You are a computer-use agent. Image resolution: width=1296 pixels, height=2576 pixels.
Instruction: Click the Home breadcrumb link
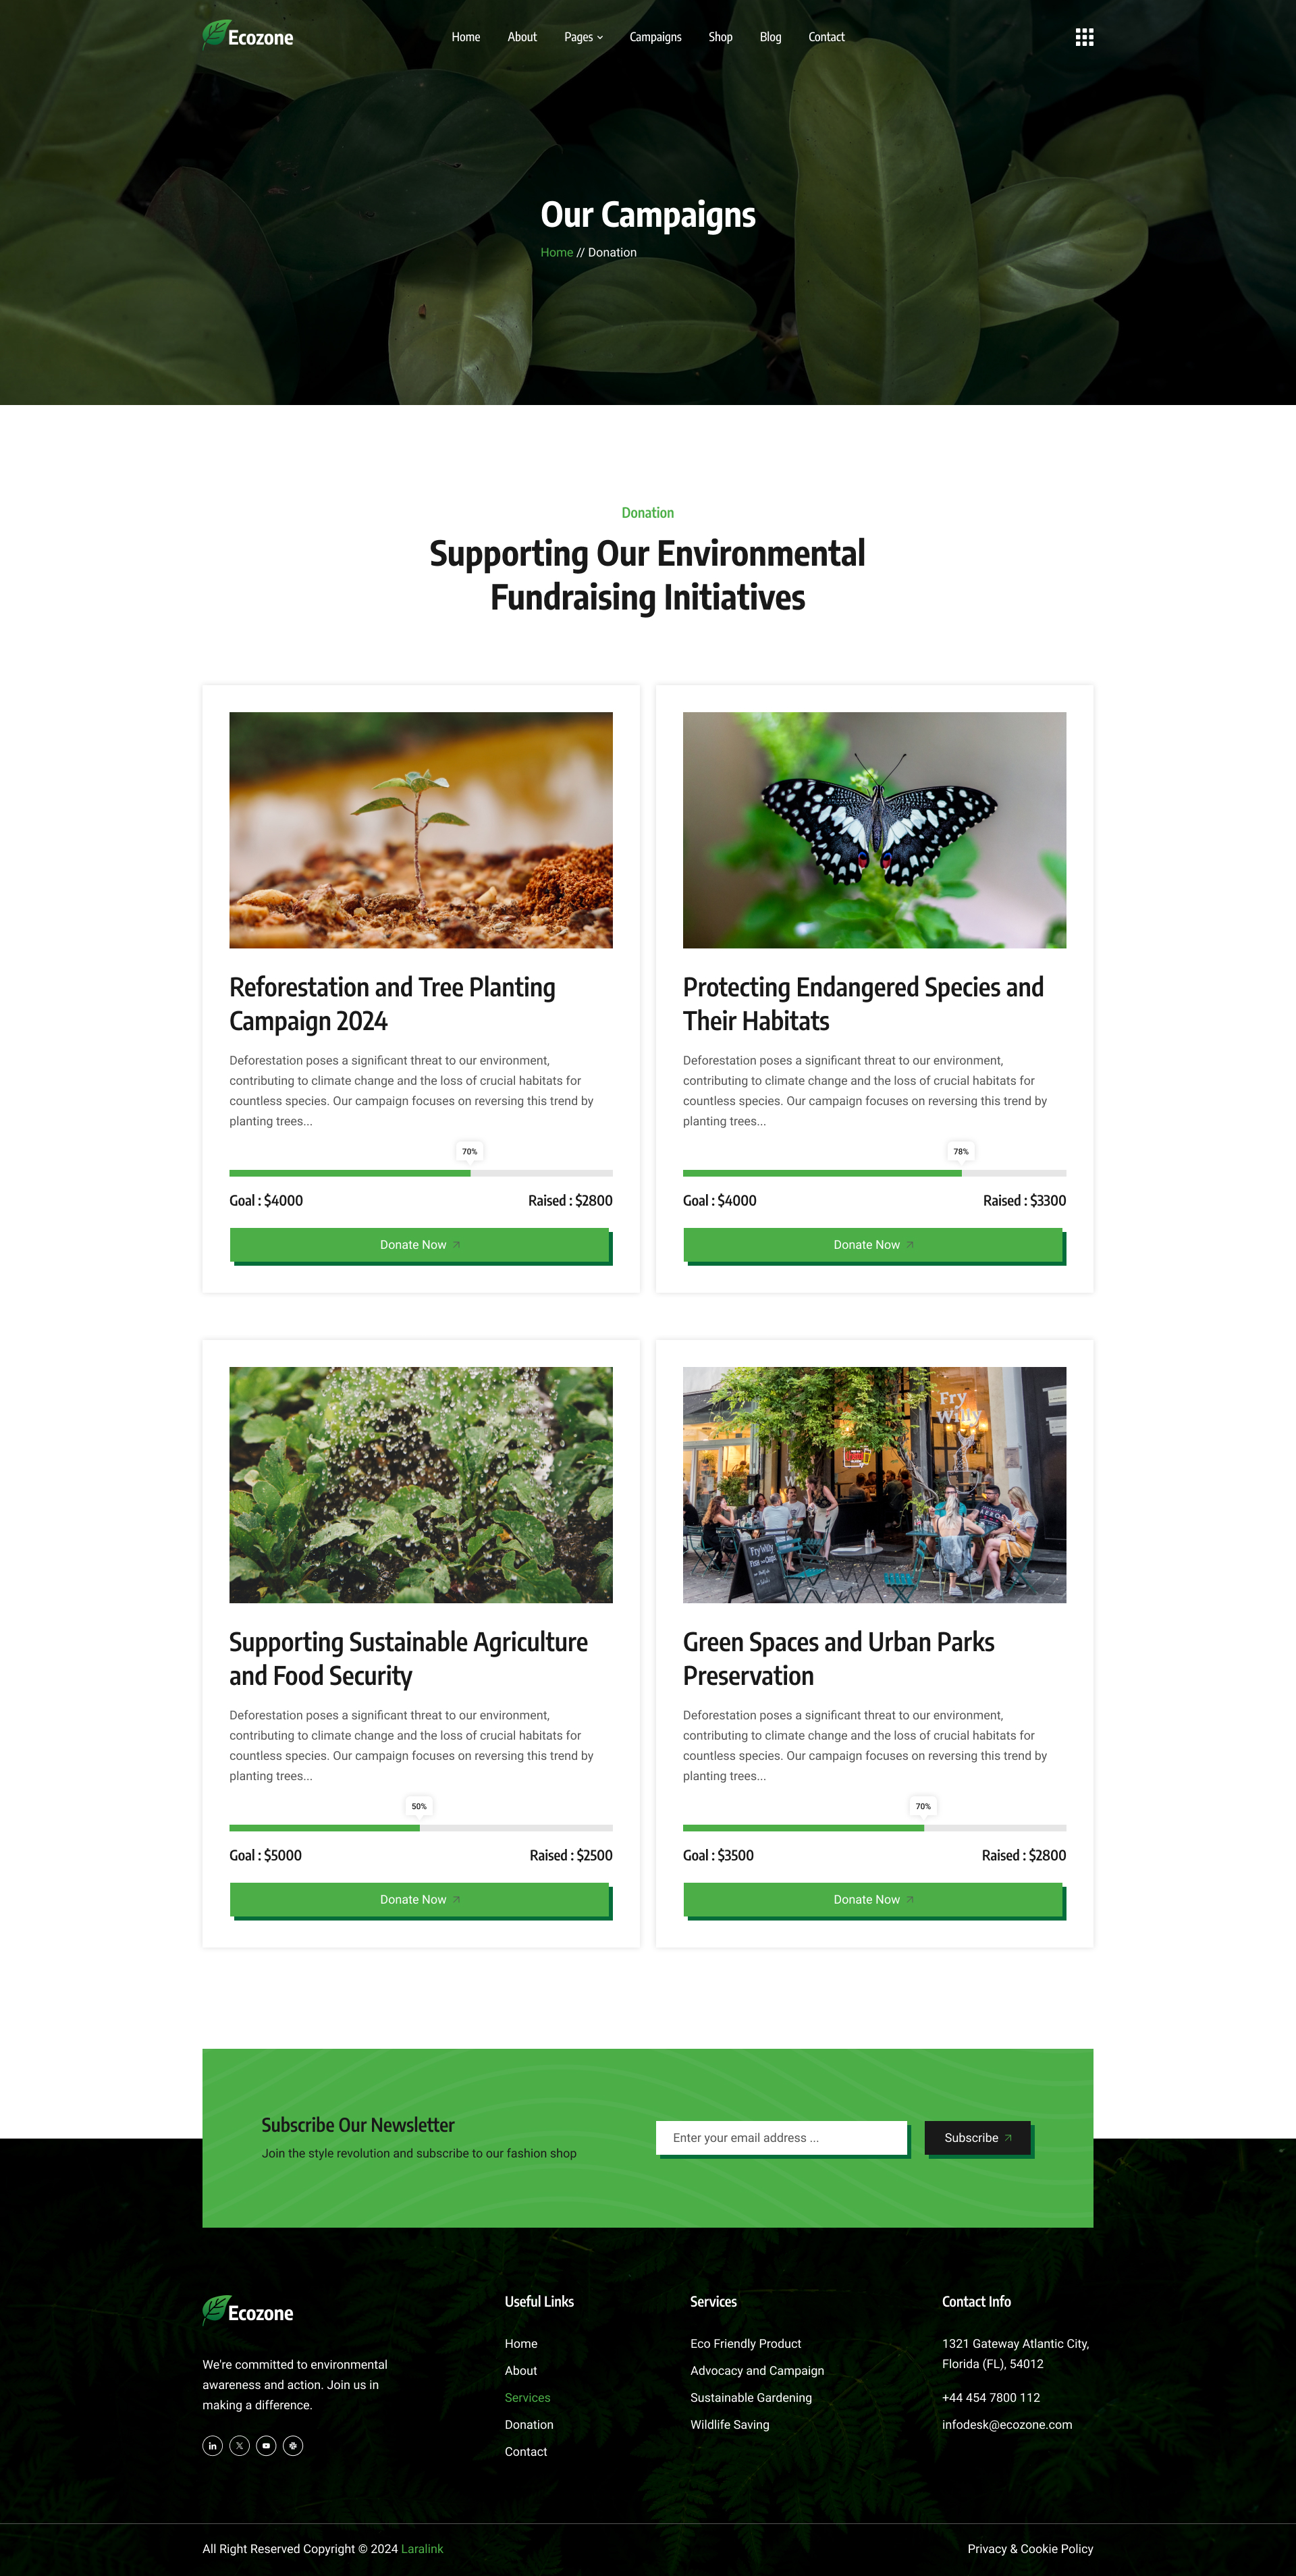pos(557,252)
